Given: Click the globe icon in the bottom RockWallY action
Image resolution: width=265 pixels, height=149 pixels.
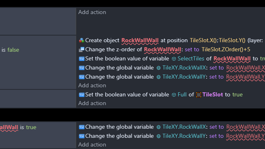Looking at the screenshot, I should click(x=158, y=136).
